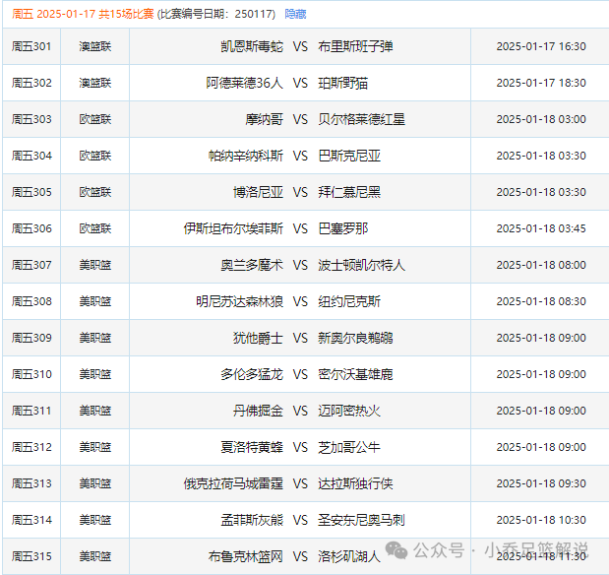This screenshot has height=575, width=609.
Task: Select the 澳篮联 label in row 周五302
Action: point(95,83)
